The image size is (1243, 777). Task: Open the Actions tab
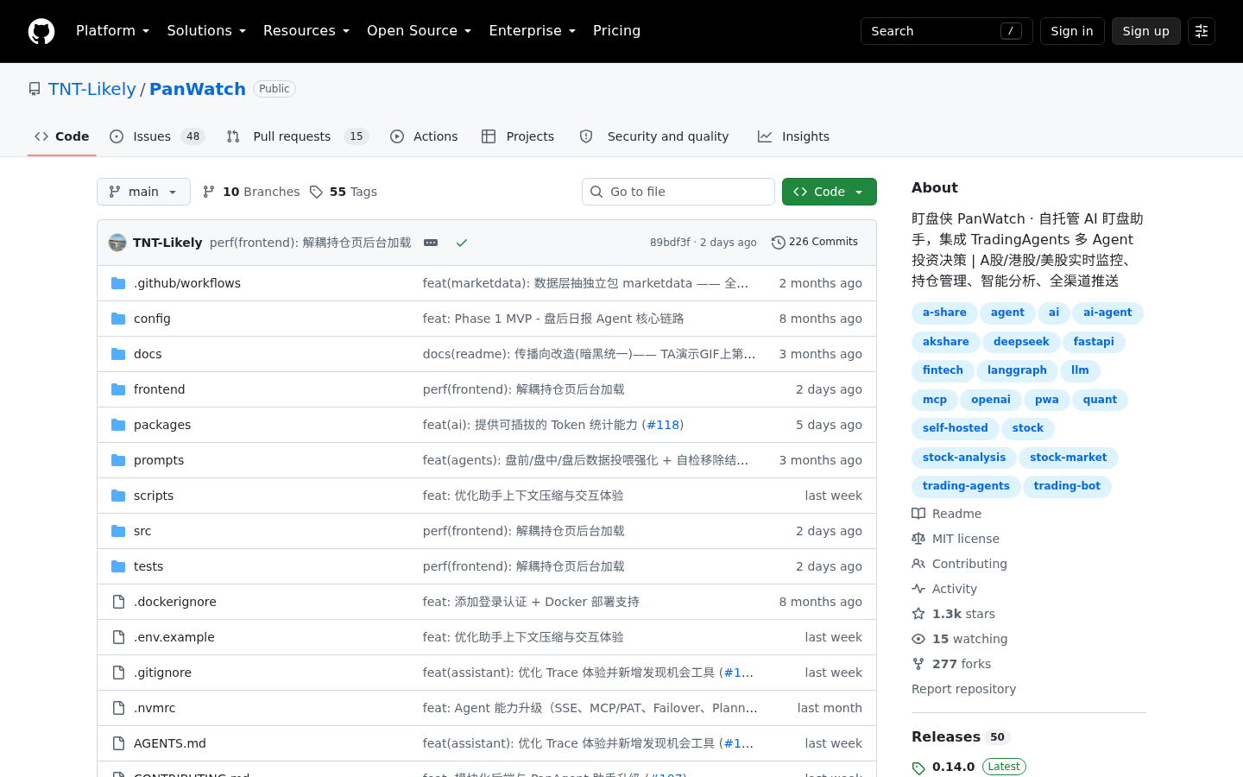tap(424, 136)
